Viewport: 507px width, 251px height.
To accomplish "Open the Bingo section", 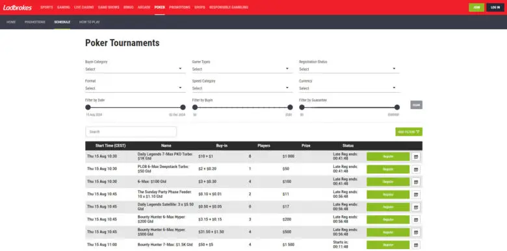I will 128,7.
